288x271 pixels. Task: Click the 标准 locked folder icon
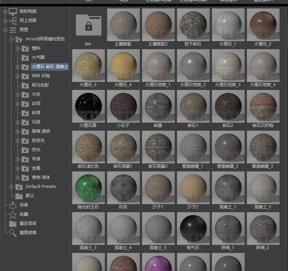(25, 113)
